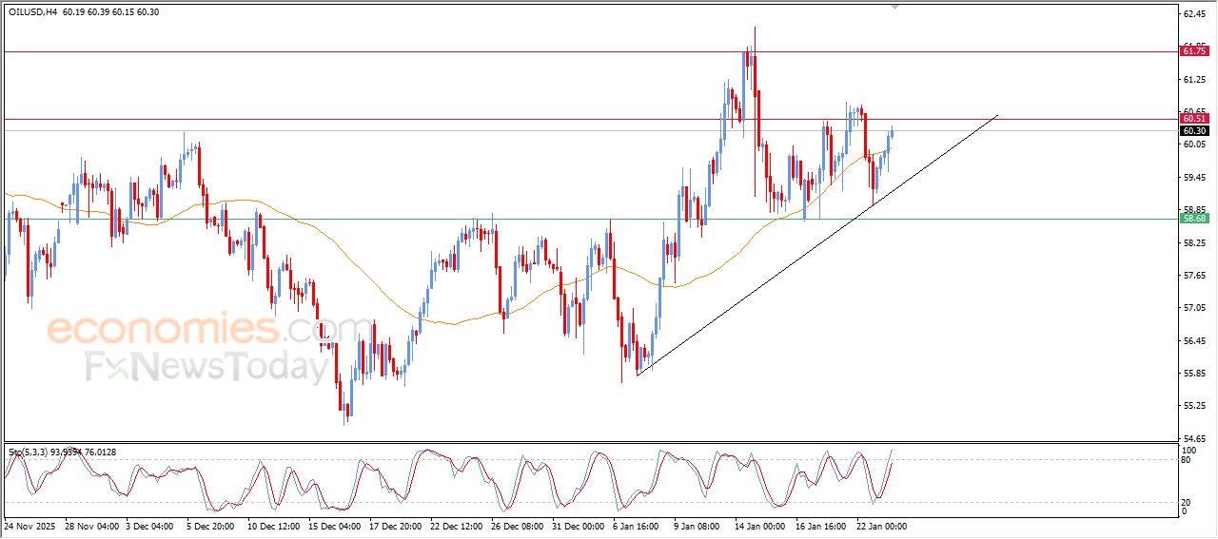Select the red 60.51 price label
This screenshot has height=539, width=1218.
point(1194,118)
